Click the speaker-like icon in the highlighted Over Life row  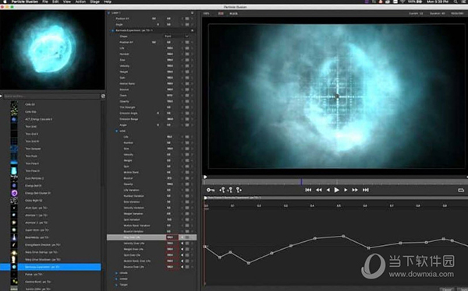(x=182, y=237)
